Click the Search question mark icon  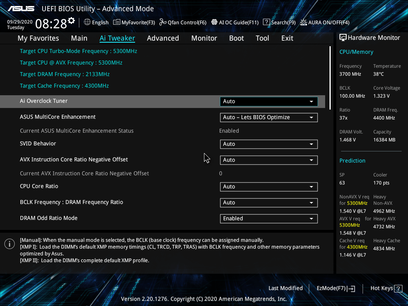pyautogui.click(x=267, y=22)
